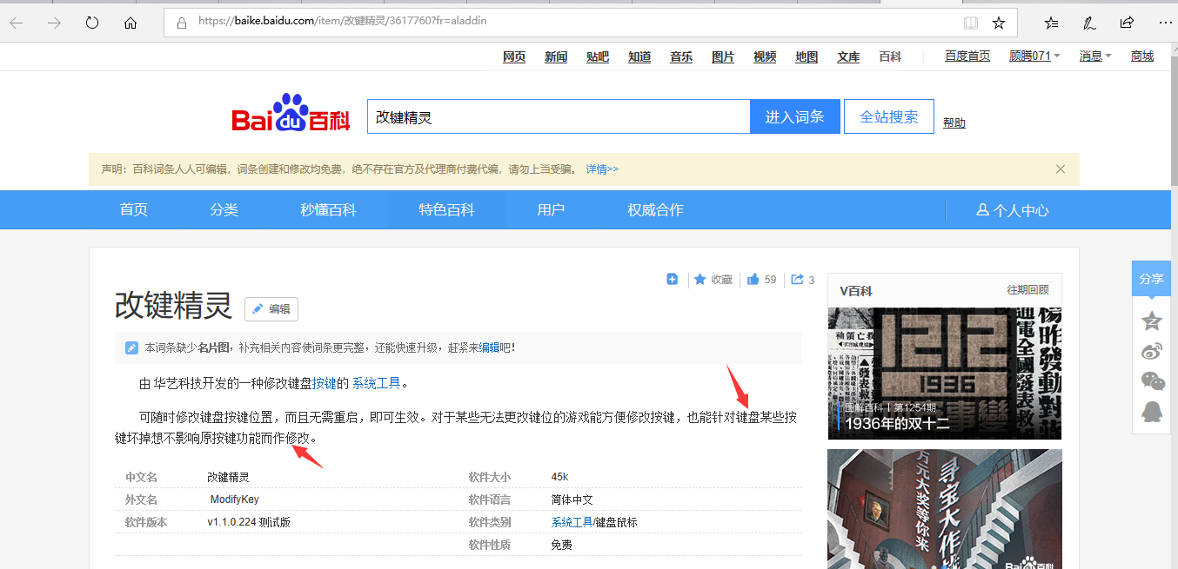The image size is (1178, 569).
Task: Click the thumbs-up like icon
Action: pyautogui.click(x=753, y=279)
